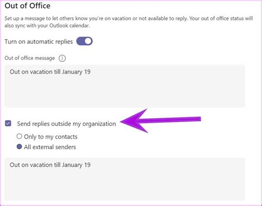
Task: Click the description paragraph mentioning Outlook calendar
Action: pyautogui.click(x=129, y=22)
